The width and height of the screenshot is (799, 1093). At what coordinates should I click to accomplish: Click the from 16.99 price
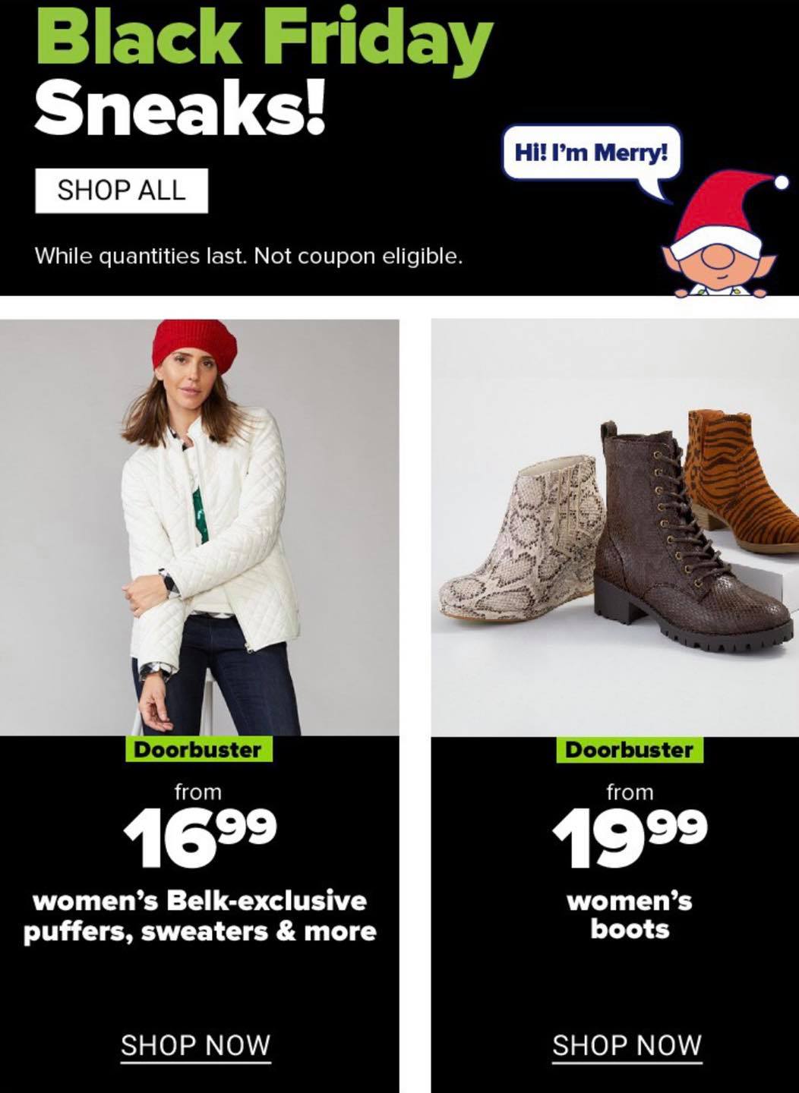pyautogui.click(x=199, y=826)
